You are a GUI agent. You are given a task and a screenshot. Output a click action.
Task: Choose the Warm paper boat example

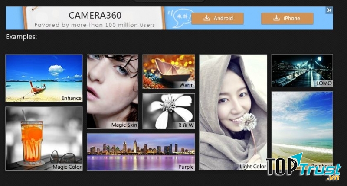(169, 71)
